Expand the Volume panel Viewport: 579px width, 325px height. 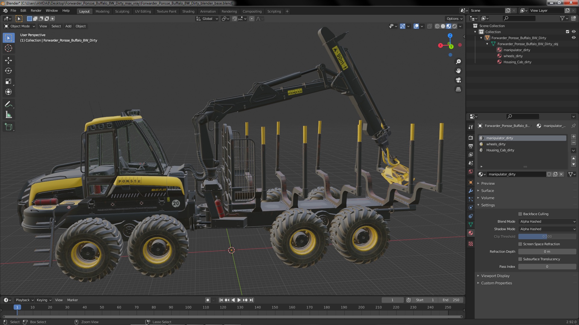click(x=488, y=198)
